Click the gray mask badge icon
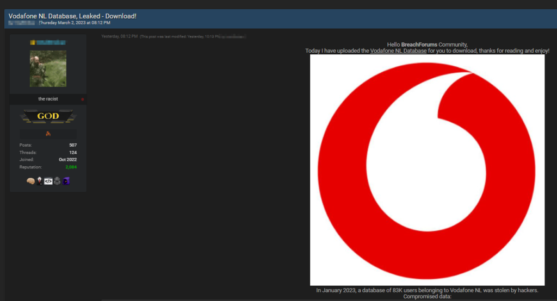557x301 pixels. pos(57,181)
